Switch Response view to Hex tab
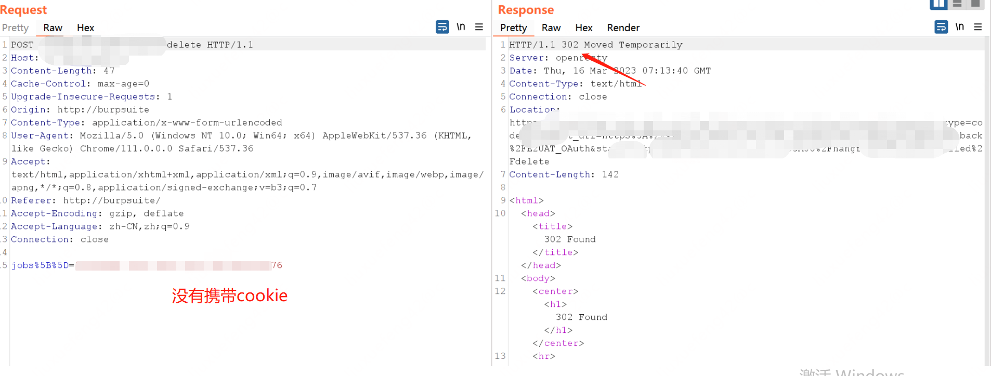Viewport: 991px width, 376px height. [x=584, y=28]
